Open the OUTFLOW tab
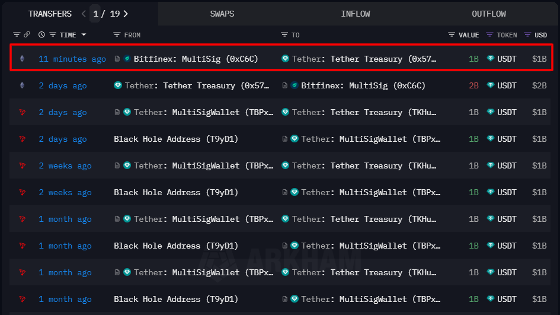Screen dimensions: 560x315 489,14
